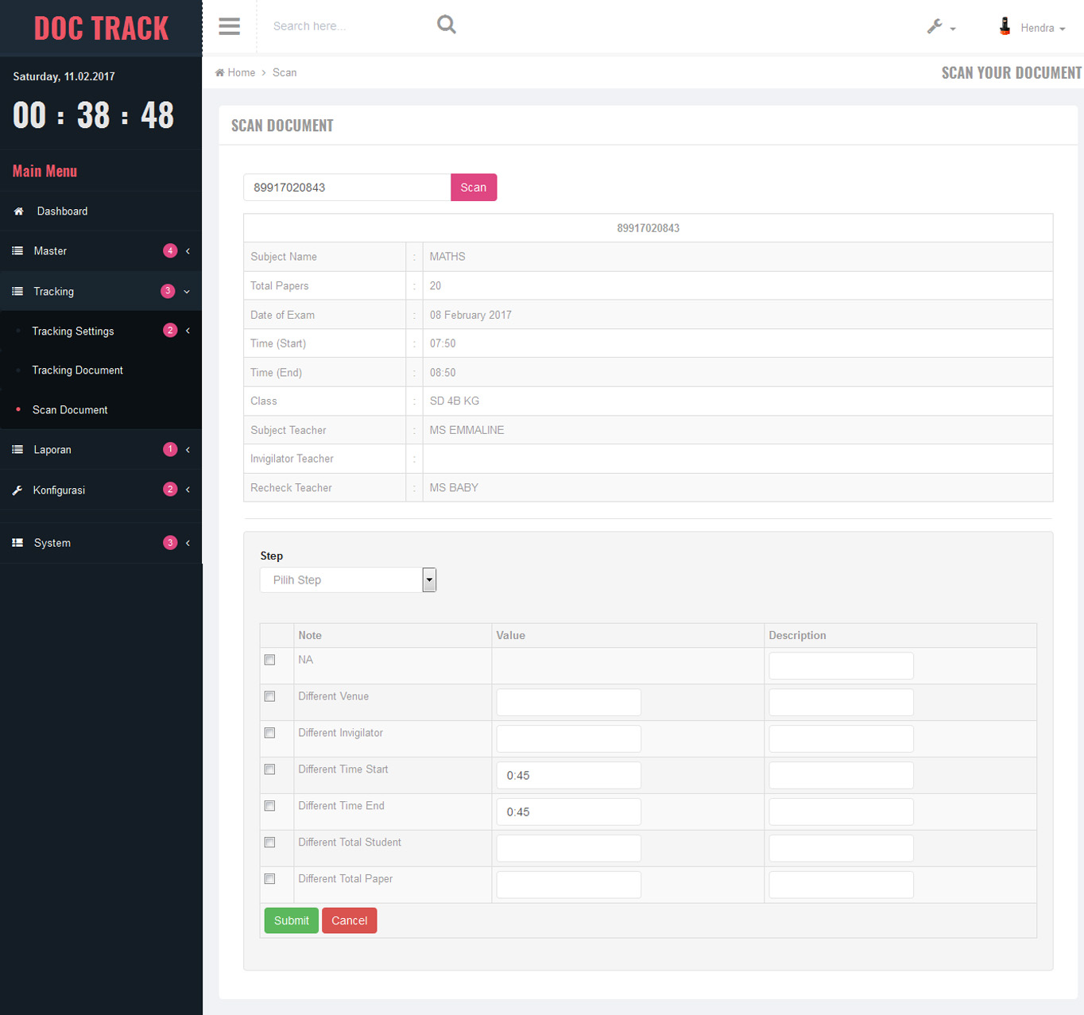
Task: Select Scan Document in sidebar
Action: (x=70, y=410)
